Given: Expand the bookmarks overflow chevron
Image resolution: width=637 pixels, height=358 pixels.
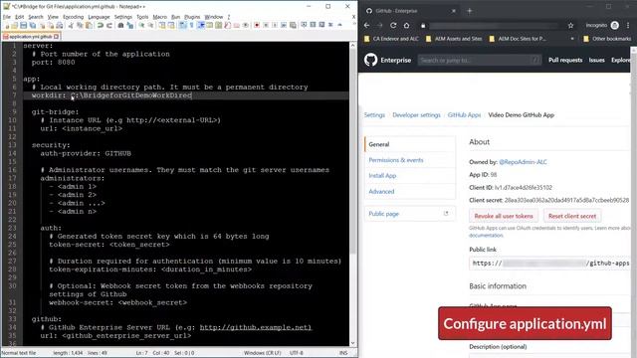Looking at the screenshot, I should 572,39.
